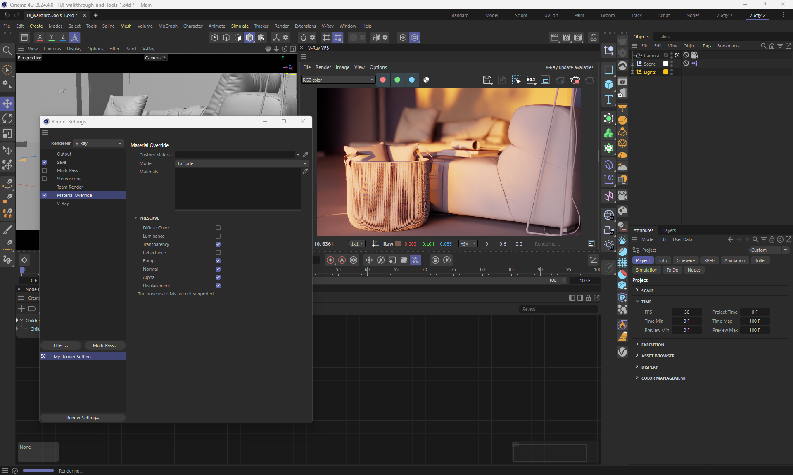Uncheck the Transparency preserve checkbox
This screenshot has width=793, height=475.
click(218, 244)
